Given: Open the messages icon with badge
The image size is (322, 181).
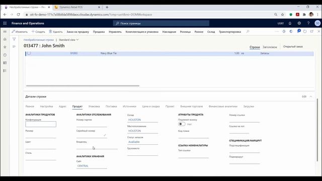Looking at the screenshot, I should (x=299, y=31).
